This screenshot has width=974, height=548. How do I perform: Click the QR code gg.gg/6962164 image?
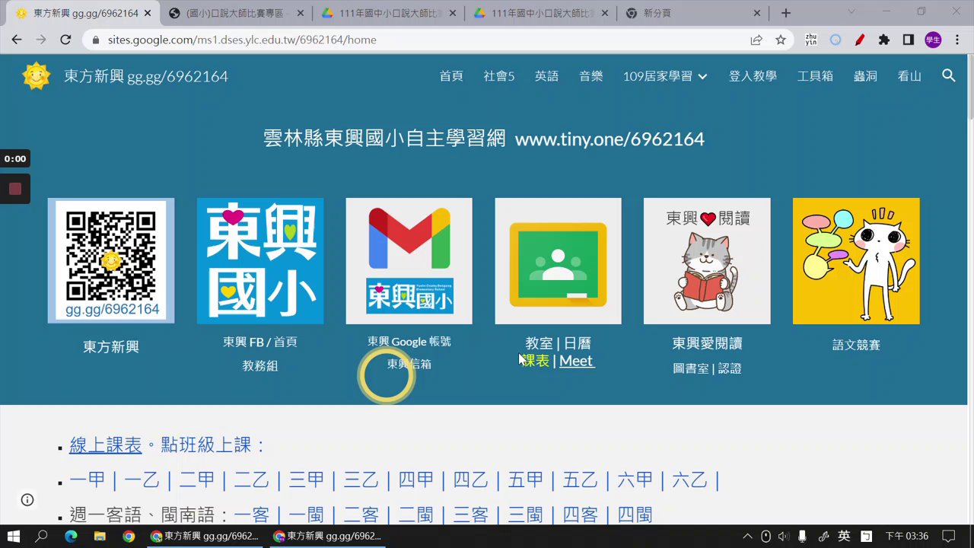pyautogui.click(x=111, y=261)
